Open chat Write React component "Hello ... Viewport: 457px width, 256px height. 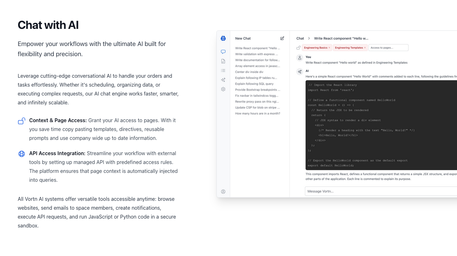[x=258, y=48]
